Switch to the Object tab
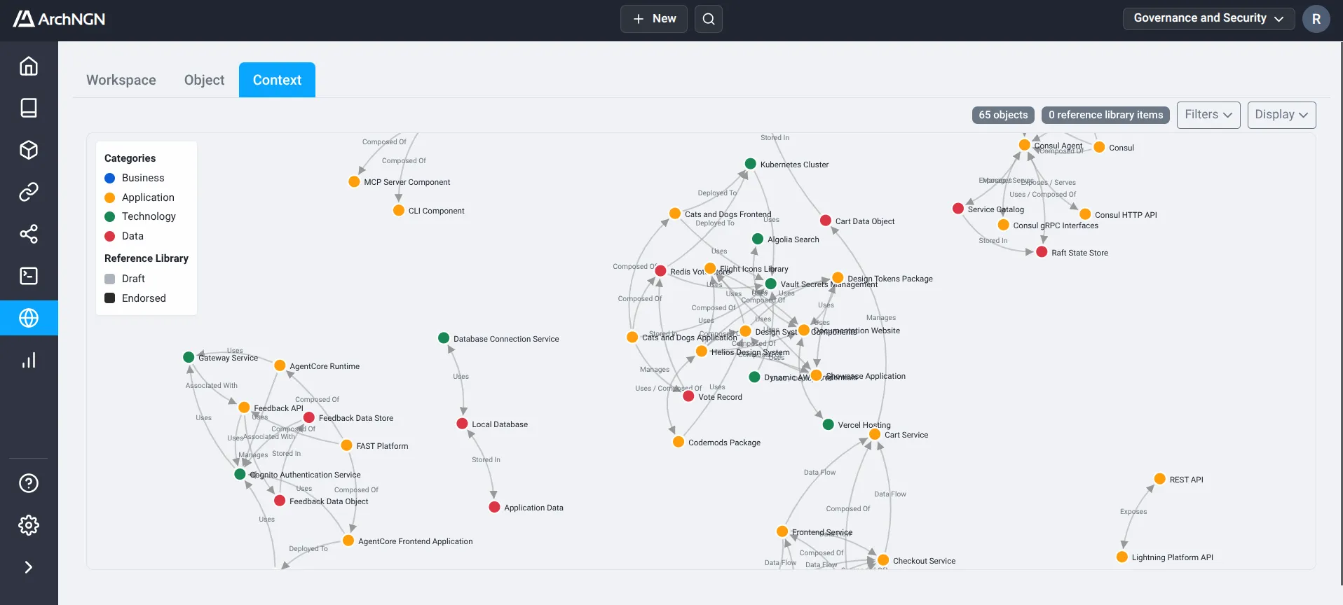Viewport: 1343px width, 605px height. [205, 80]
